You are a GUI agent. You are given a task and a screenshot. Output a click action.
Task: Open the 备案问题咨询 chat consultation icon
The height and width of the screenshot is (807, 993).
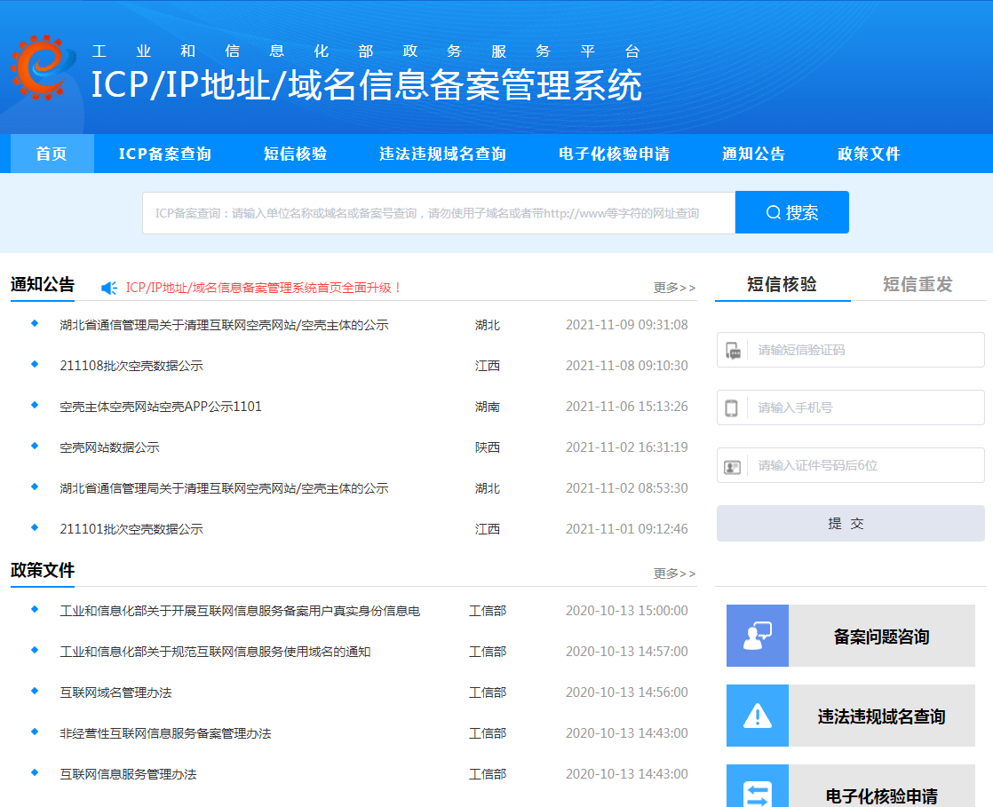coord(757,636)
